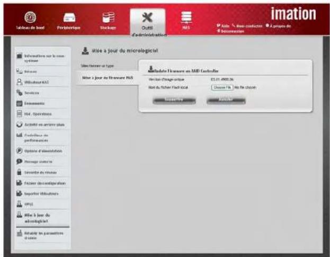Select Mise à jour du firmware NAS sub-tab
The width and height of the screenshot is (330, 257).
pos(108,78)
